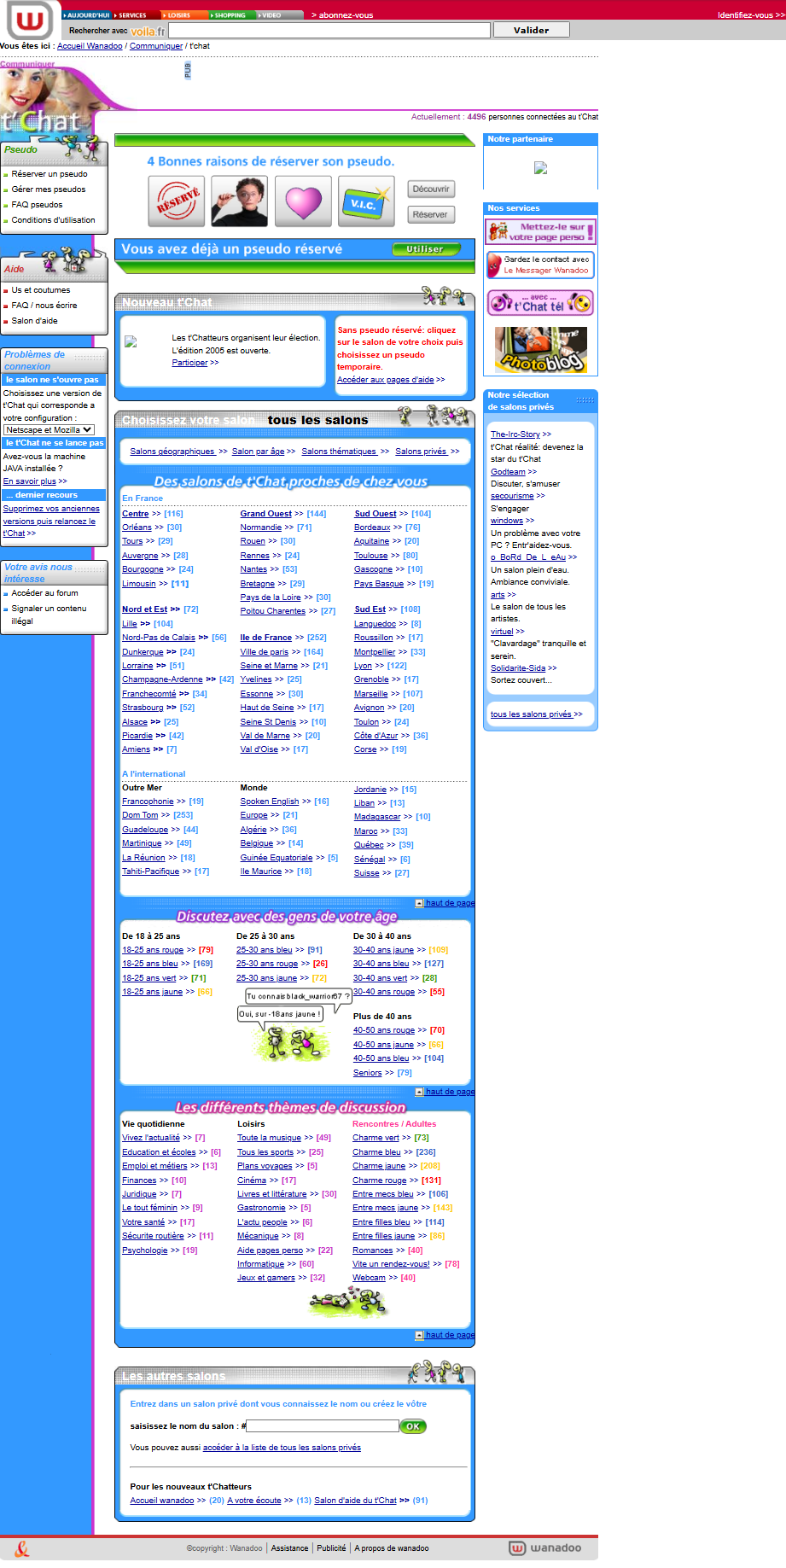Enter the Webcam salon
The image size is (786, 1568).
(369, 1278)
